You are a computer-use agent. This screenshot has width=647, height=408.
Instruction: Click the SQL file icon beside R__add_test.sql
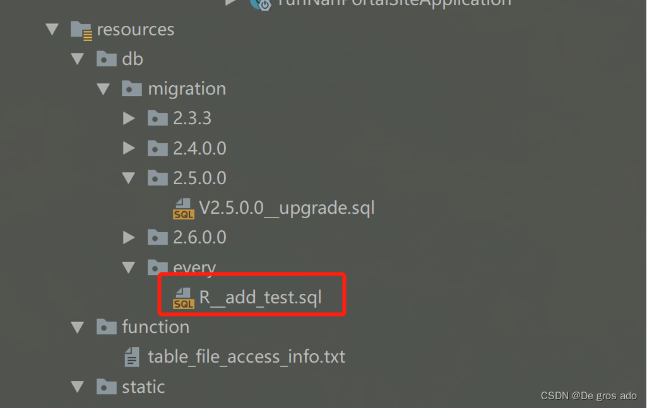(x=183, y=296)
